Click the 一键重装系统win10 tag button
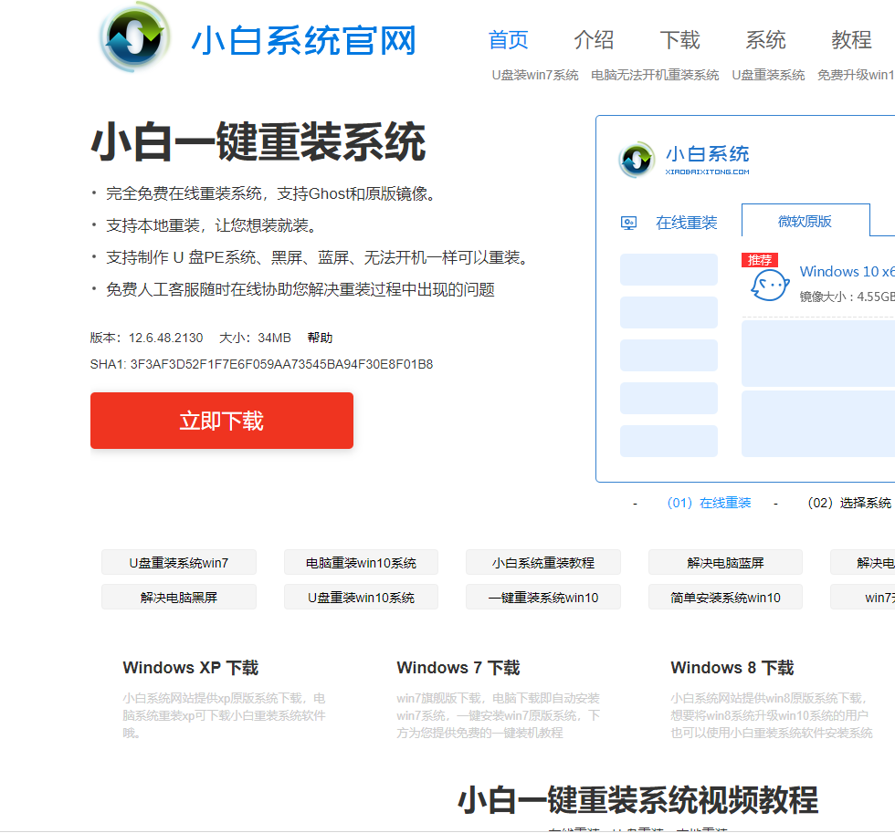Image resolution: width=895 pixels, height=833 pixels. 542,597
